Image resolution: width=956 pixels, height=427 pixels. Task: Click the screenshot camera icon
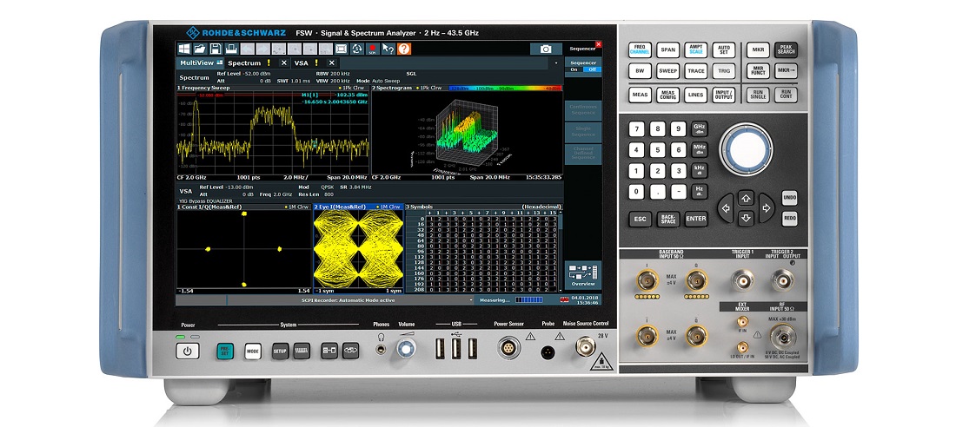[546, 49]
